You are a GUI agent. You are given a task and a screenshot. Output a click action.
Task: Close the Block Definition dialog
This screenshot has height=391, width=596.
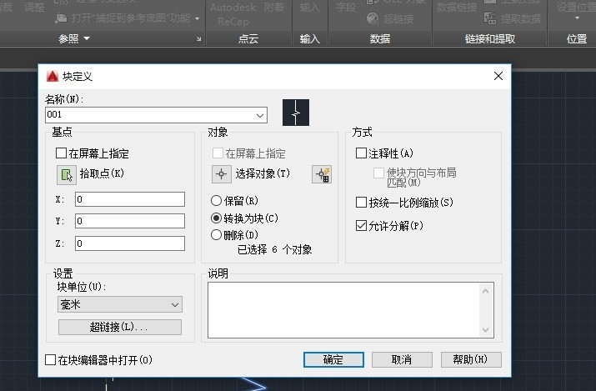(x=498, y=76)
